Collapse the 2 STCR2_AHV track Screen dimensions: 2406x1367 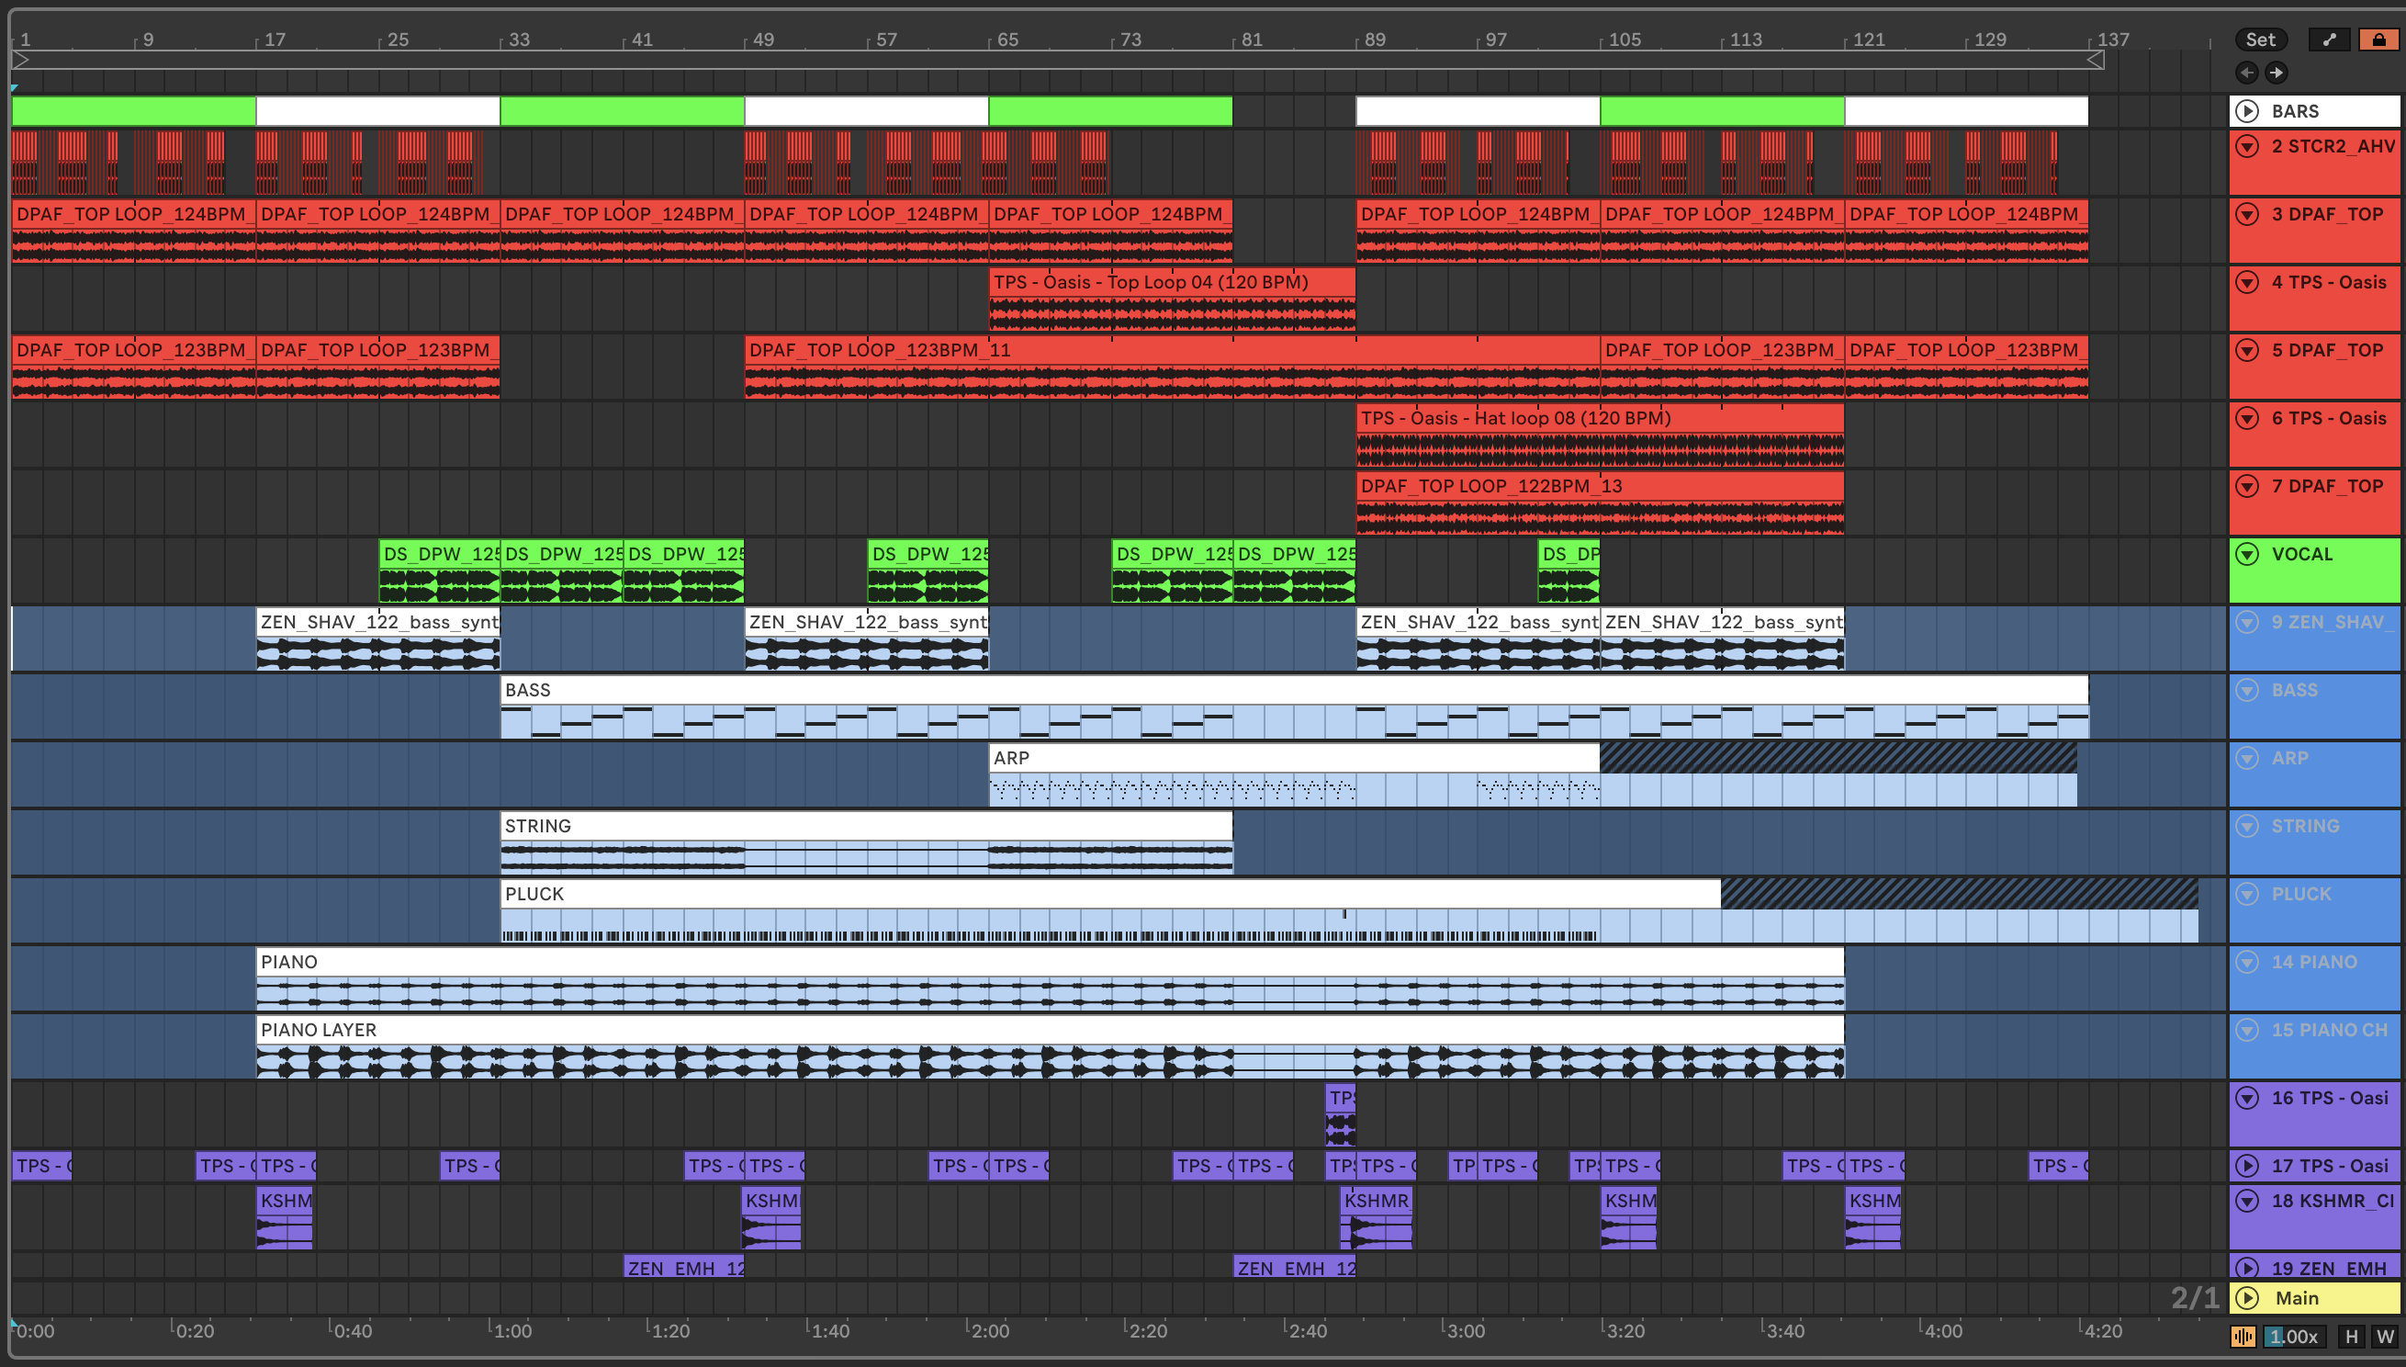click(x=2246, y=146)
